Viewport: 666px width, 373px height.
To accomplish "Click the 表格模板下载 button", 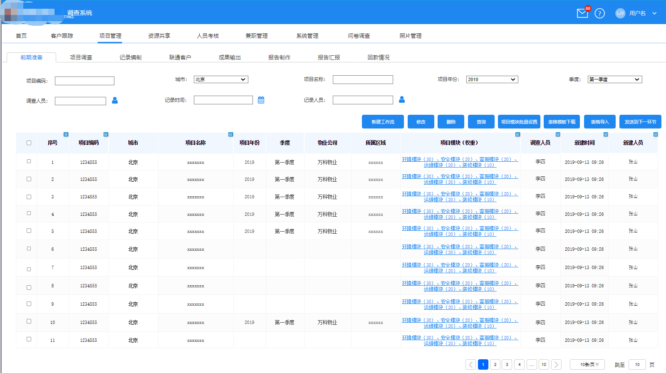I will click(562, 122).
